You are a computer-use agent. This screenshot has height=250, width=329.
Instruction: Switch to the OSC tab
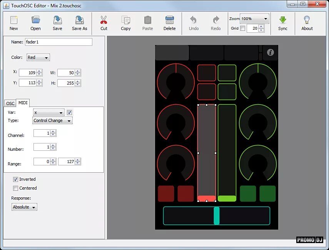10,103
